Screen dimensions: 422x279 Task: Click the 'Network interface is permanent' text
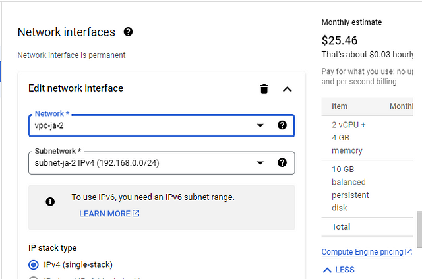pos(71,55)
